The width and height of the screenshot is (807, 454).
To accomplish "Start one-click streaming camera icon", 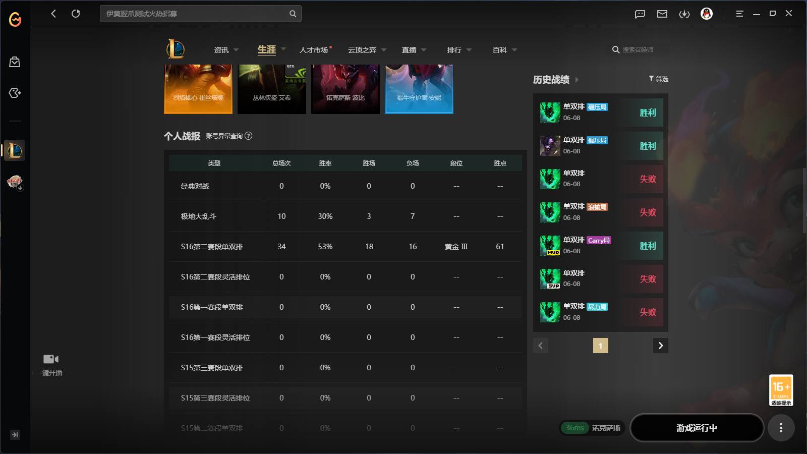I will pyautogui.click(x=51, y=359).
